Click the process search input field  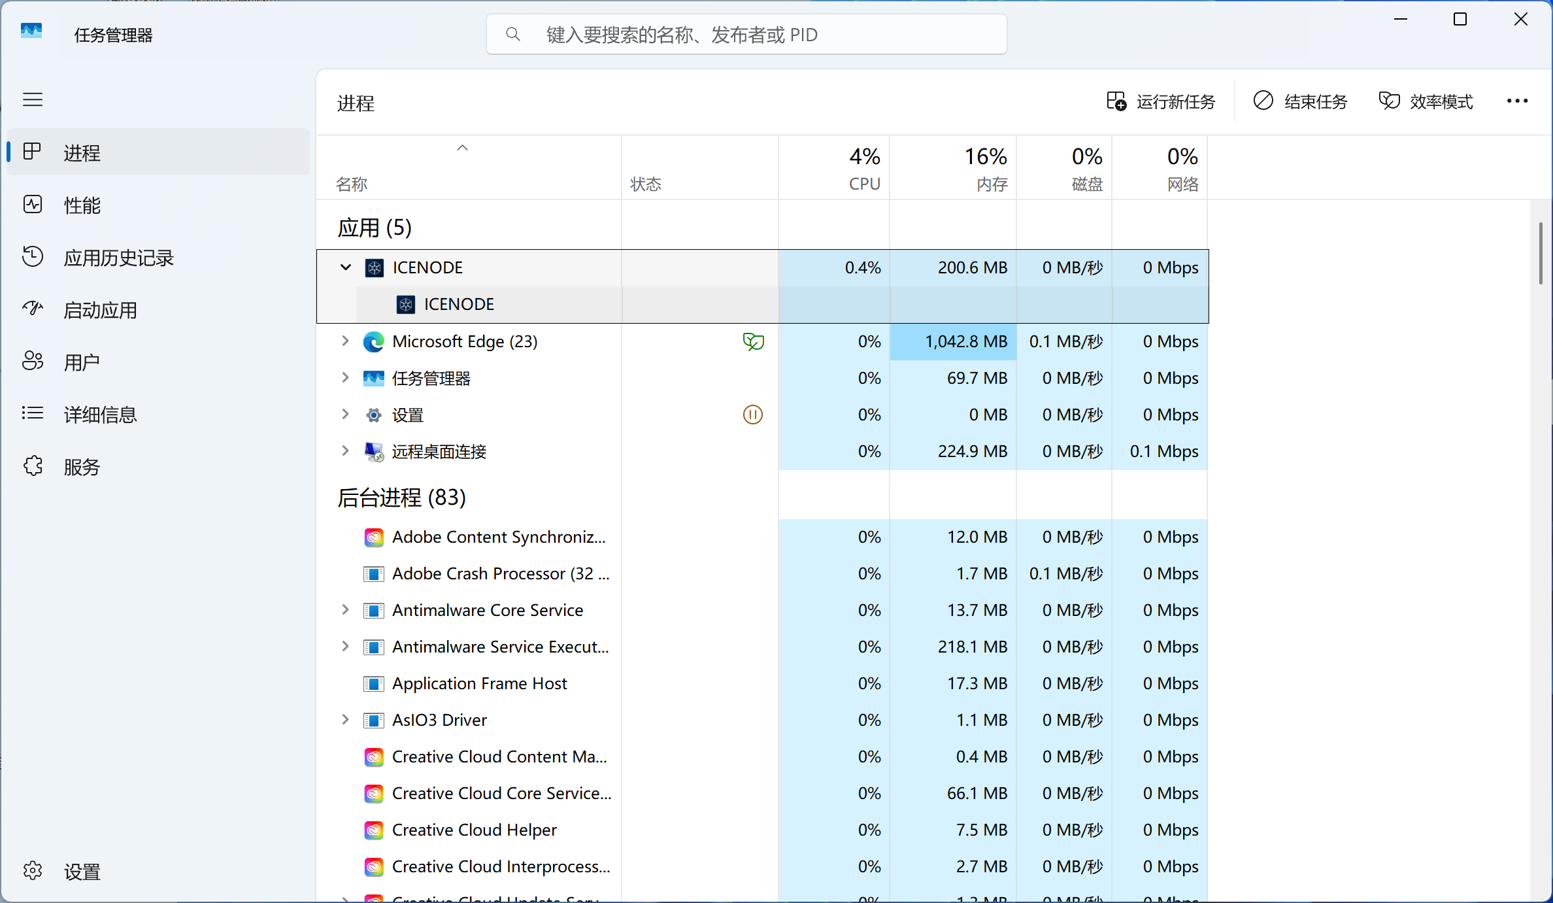coord(745,35)
